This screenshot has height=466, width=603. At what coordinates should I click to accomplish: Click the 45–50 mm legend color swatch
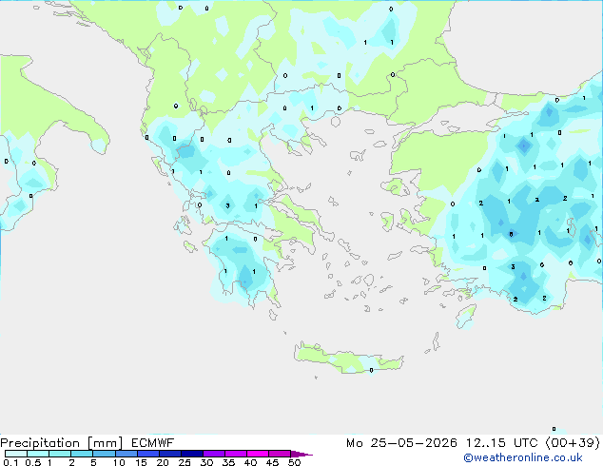coord(280,454)
